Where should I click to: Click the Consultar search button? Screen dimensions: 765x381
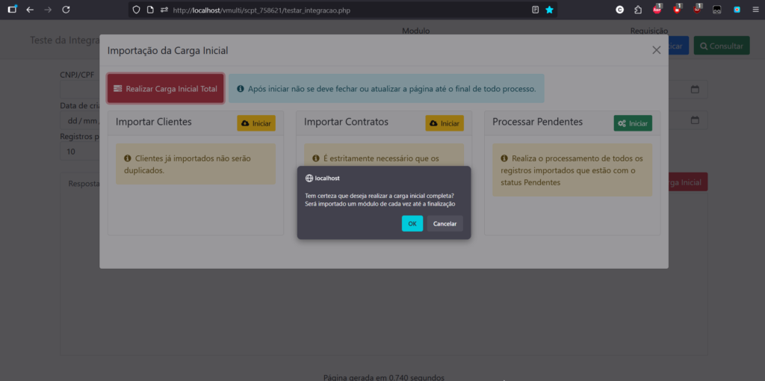tap(721, 46)
